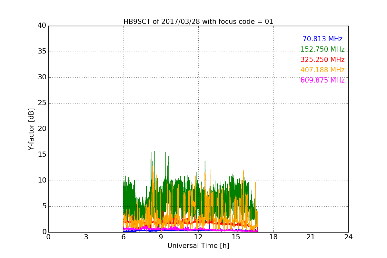Click the x-axis tick label 6
Screen dimensions: 387x258
124,237
